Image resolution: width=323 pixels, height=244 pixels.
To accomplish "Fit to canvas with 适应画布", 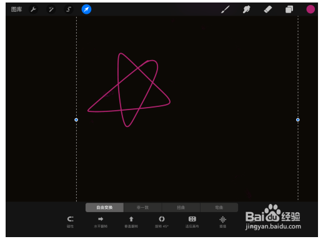I will pos(192,221).
